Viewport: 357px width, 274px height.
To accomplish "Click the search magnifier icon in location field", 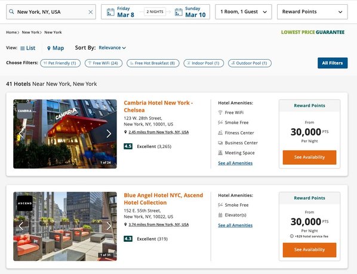I will coord(11,11).
